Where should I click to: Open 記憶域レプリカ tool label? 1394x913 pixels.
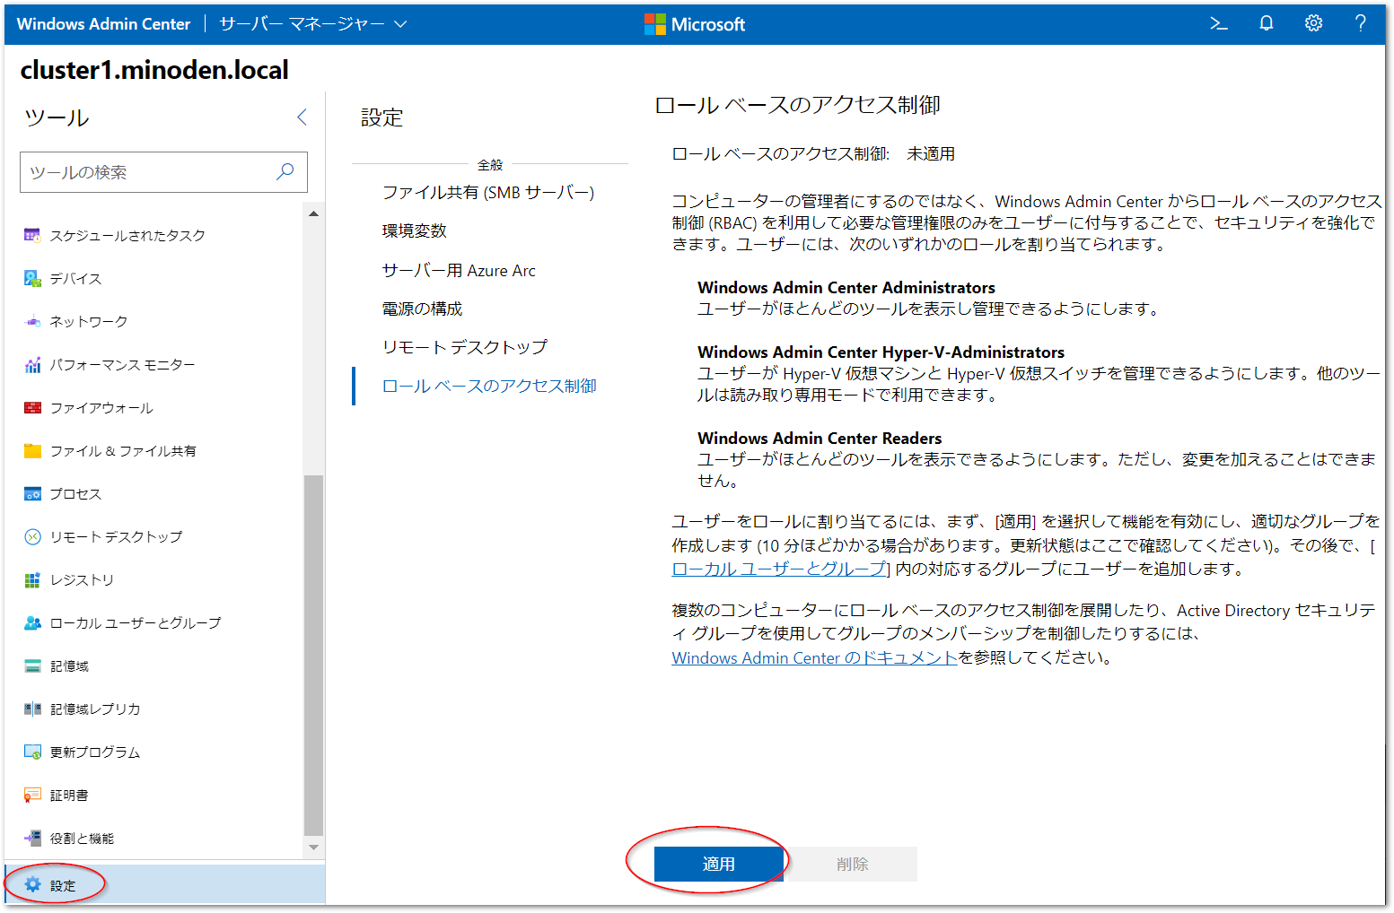click(x=95, y=709)
